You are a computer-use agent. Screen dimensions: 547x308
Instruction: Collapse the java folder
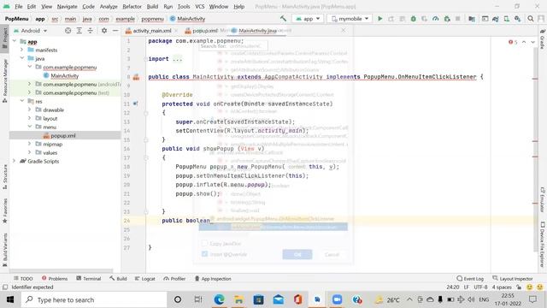point(22,58)
